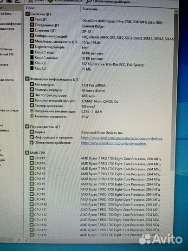Screen dimensions: 188x251
Task: Click the icon beside Наборы инструкций
Action: pyautogui.click(x=32, y=36)
